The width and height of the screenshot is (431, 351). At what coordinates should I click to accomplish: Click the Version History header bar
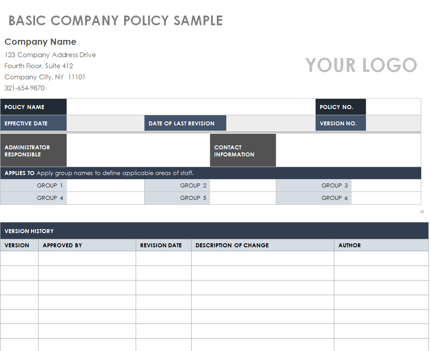[214, 231]
